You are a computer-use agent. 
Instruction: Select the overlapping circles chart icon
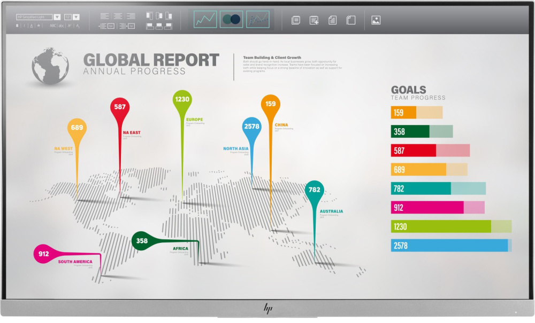[x=231, y=19]
